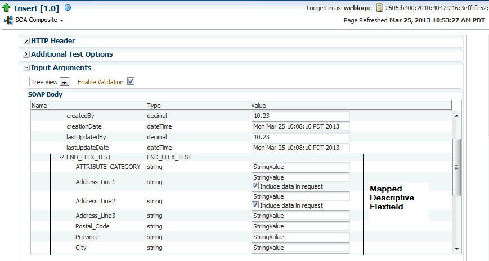Click the City value field
489x261 pixels.
(300, 248)
